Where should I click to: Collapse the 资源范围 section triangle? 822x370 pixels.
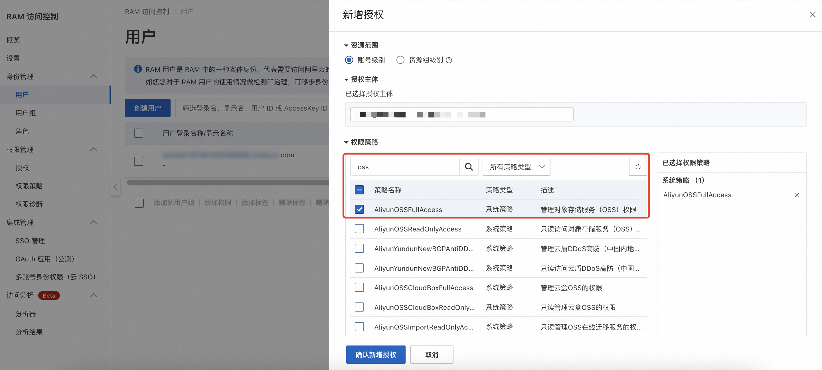tap(346, 46)
